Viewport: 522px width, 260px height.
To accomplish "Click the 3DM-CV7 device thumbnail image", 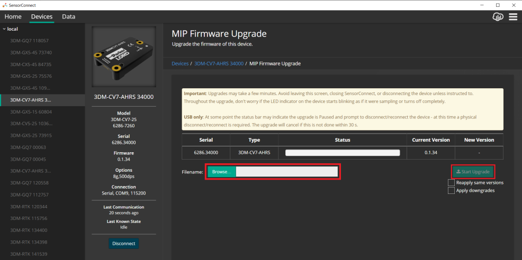I will click(124, 57).
